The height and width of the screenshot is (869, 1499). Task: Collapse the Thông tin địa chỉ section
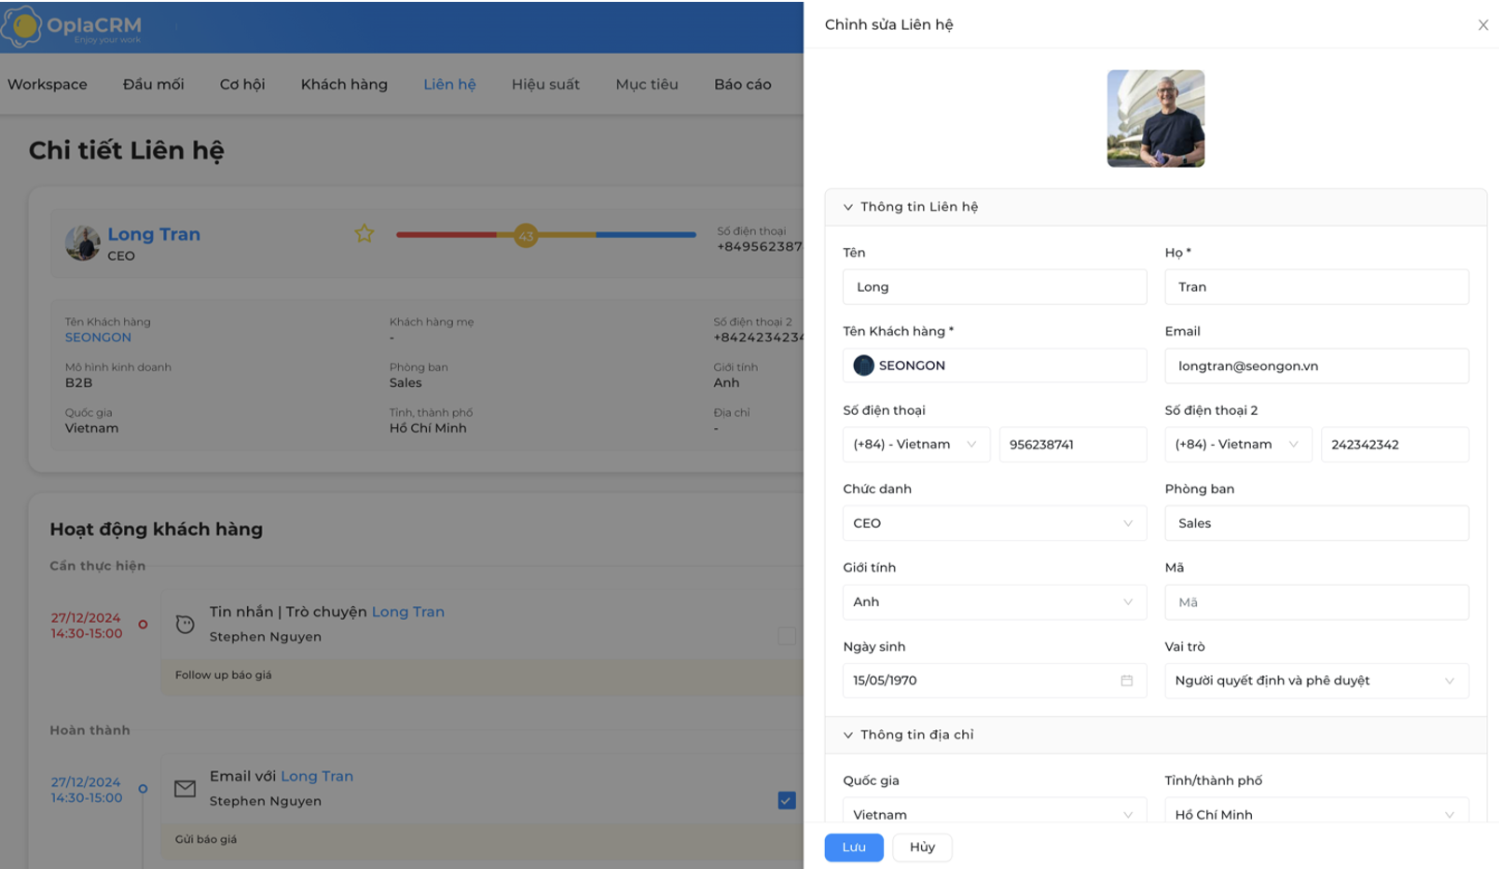(x=848, y=735)
